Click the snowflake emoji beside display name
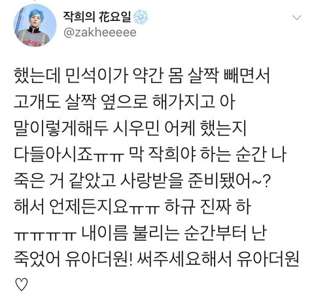The width and height of the screenshot is (314, 297). tap(141, 17)
